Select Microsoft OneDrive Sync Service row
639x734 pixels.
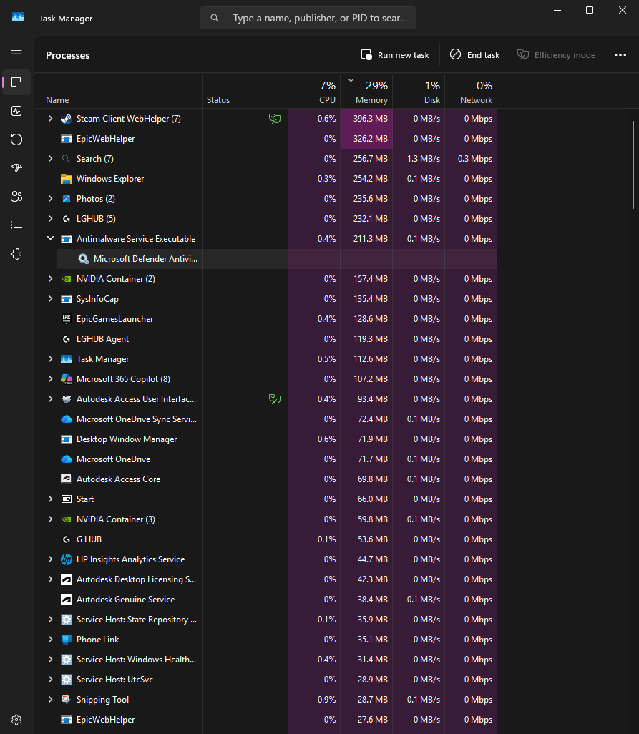[x=266, y=419]
